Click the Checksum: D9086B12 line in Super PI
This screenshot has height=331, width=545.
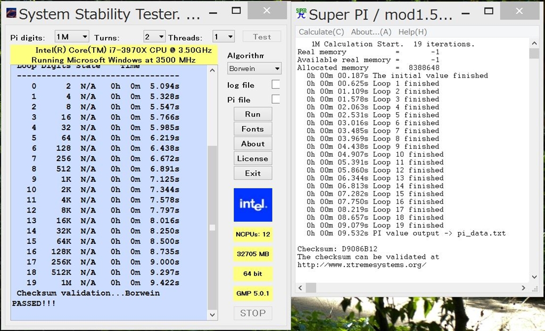(337, 249)
